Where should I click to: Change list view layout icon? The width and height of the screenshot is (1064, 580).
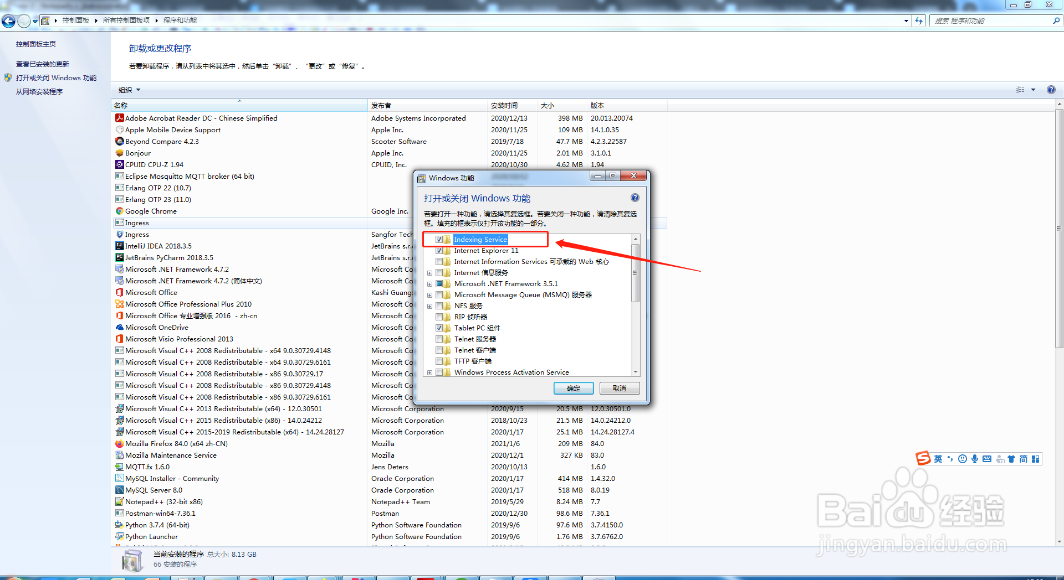click(x=1020, y=90)
